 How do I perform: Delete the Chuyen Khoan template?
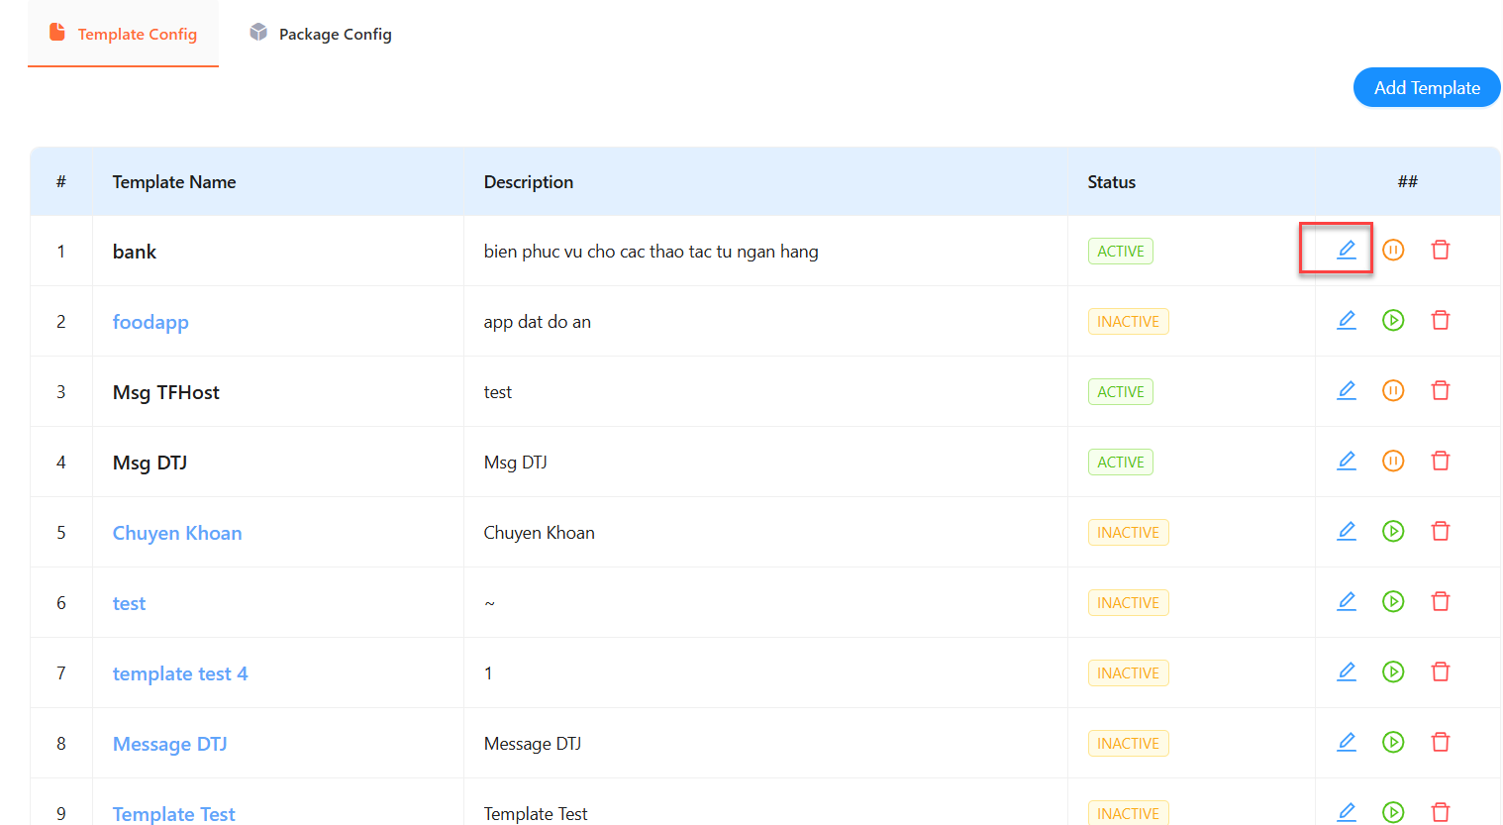pos(1441,531)
